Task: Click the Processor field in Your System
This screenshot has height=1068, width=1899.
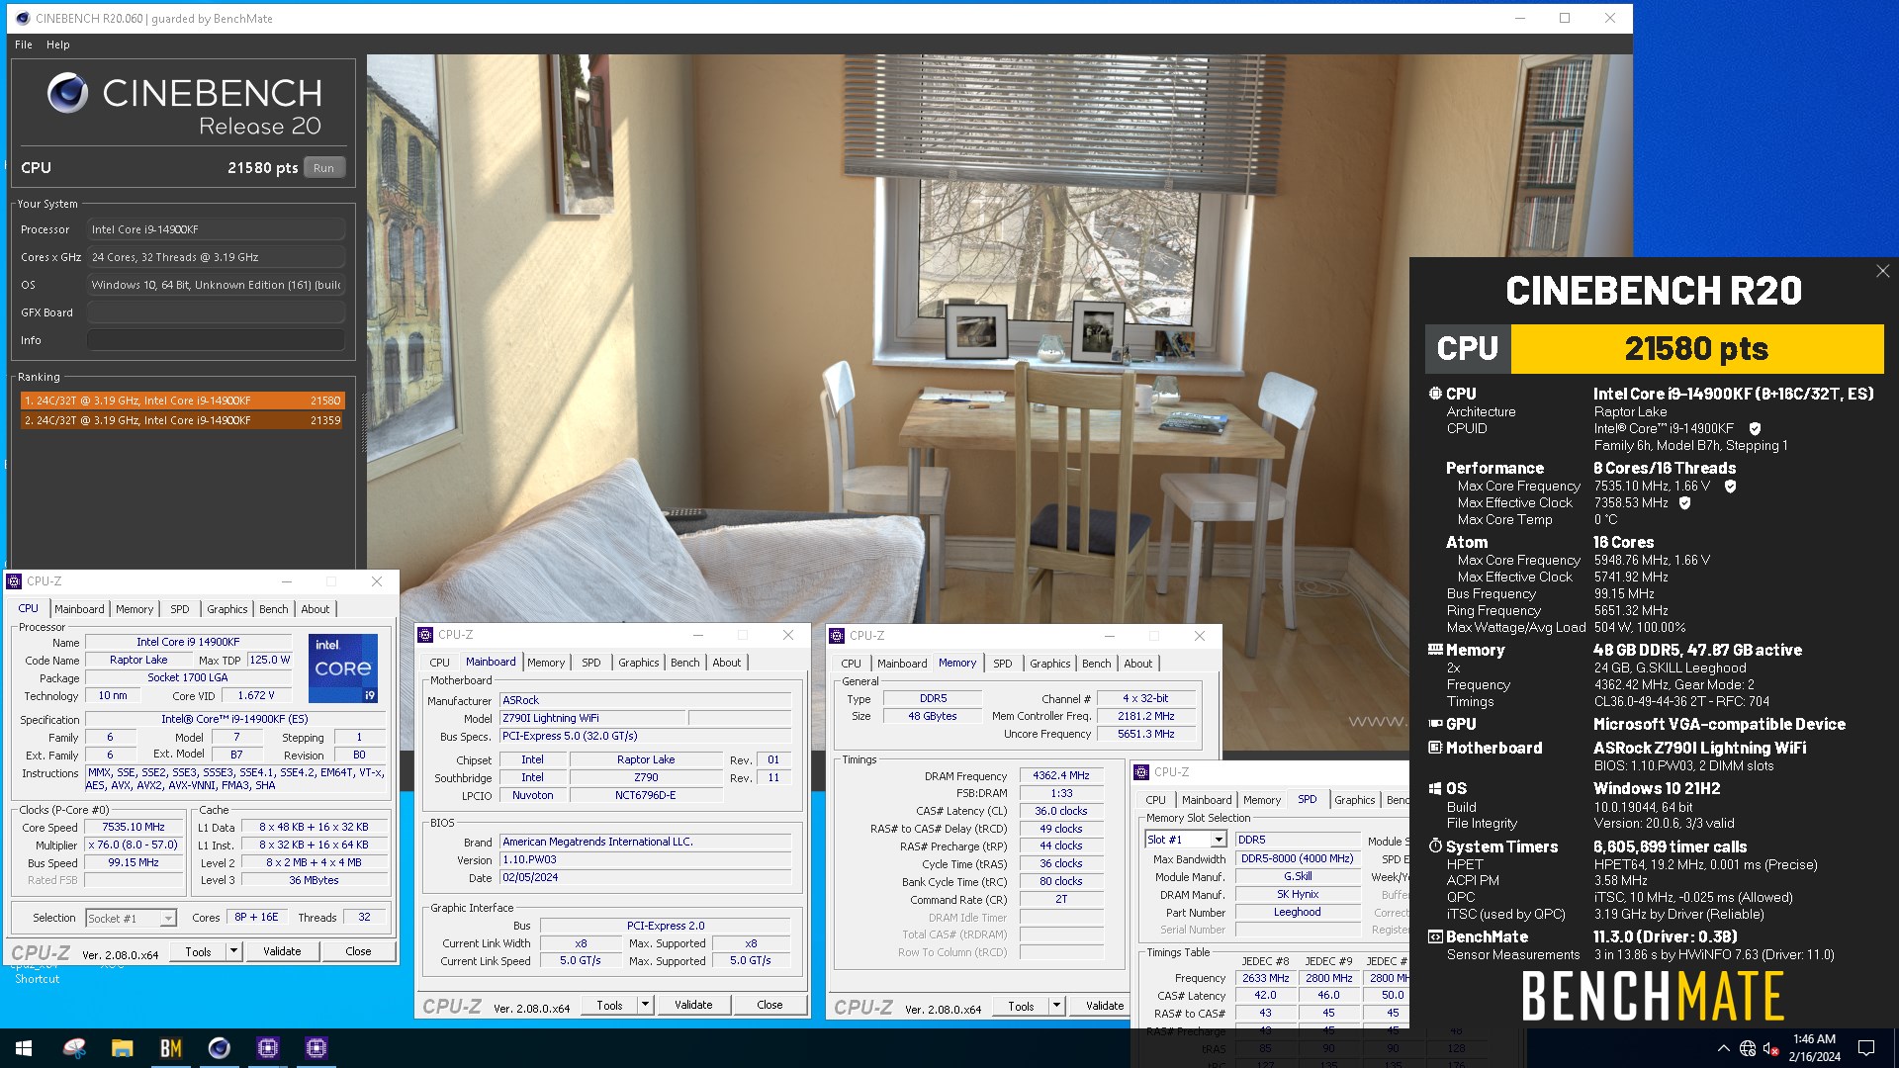Action: point(216,229)
